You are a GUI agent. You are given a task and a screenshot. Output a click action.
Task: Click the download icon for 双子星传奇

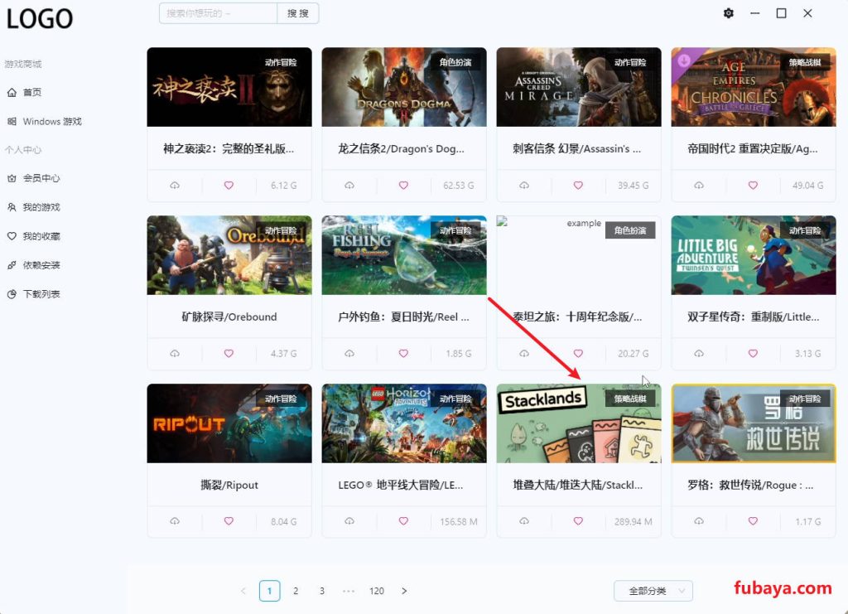tap(699, 353)
